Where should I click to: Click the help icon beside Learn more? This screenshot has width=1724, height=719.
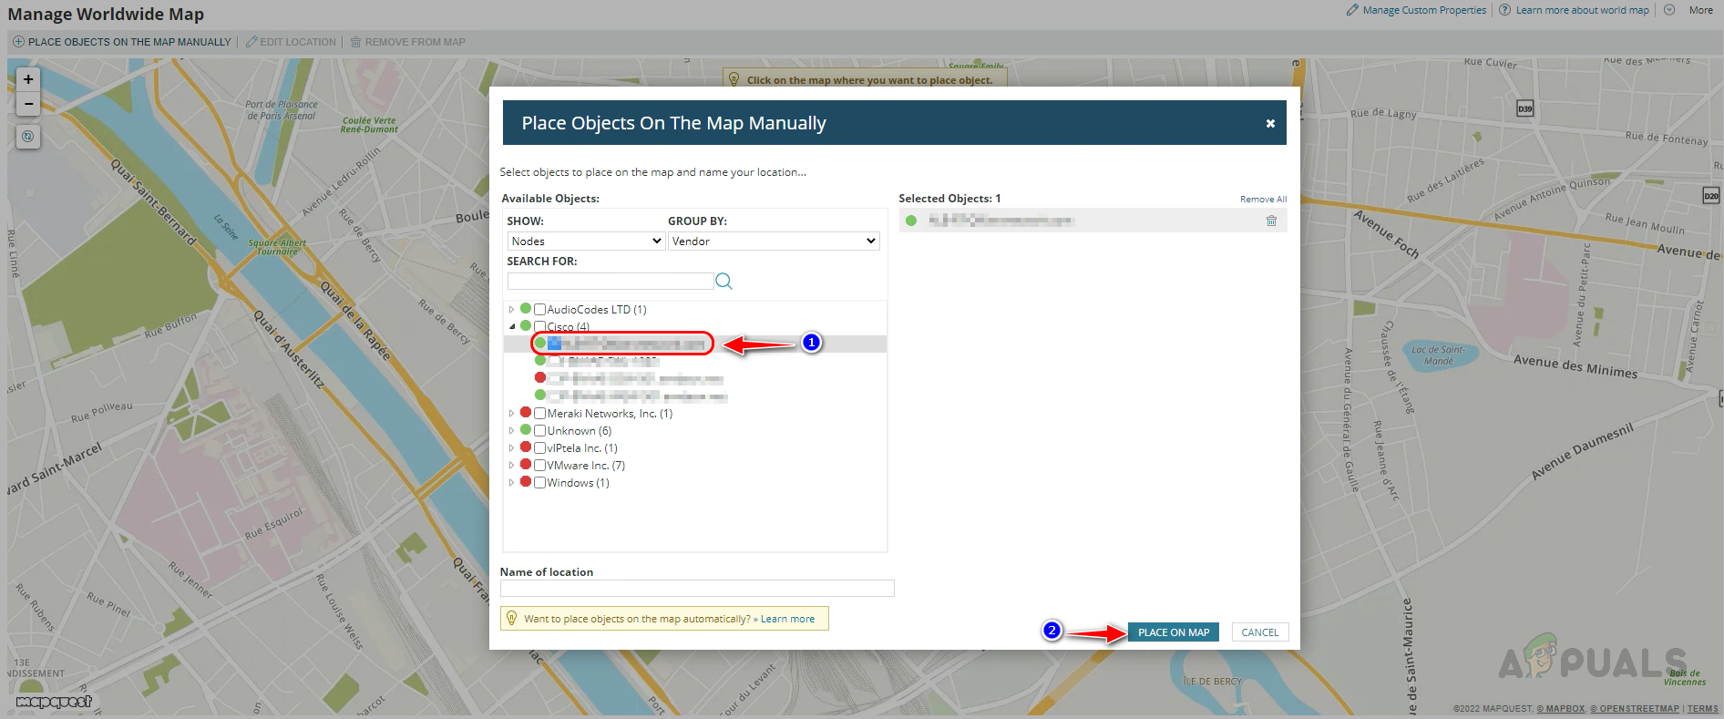point(1505,10)
